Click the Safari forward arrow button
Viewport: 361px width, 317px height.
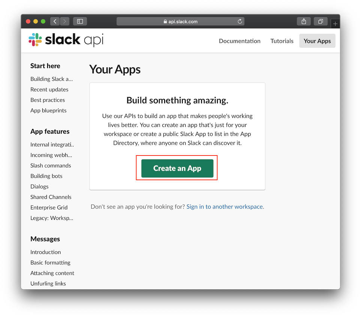point(65,21)
